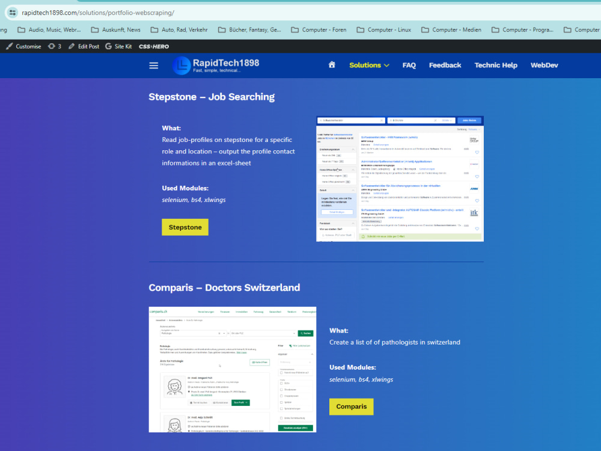The image size is (601, 451).
Task: Open the Computer - Linux bookmark folder
Action: pos(384,30)
